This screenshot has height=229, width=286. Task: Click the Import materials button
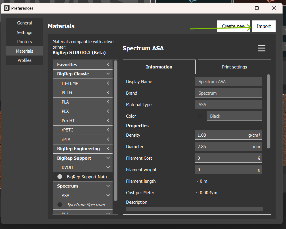[264, 26]
